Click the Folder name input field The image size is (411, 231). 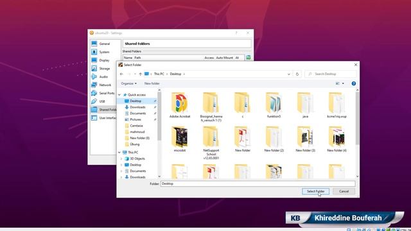258,184
